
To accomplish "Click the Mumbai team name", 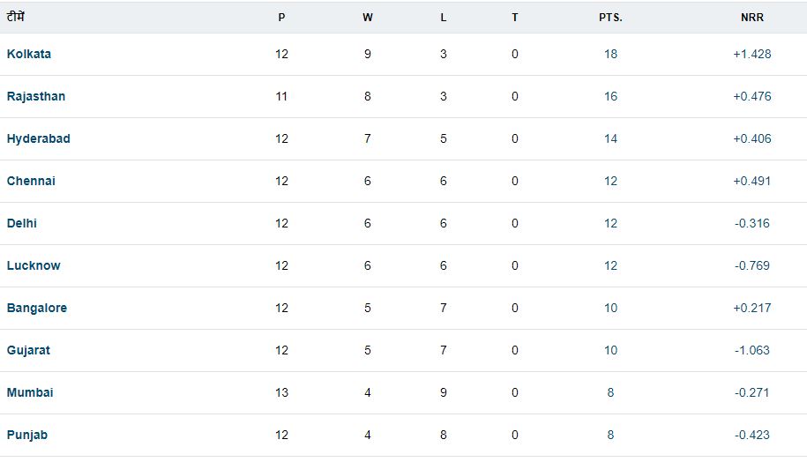I will pyautogui.click(x=30, y=392).
